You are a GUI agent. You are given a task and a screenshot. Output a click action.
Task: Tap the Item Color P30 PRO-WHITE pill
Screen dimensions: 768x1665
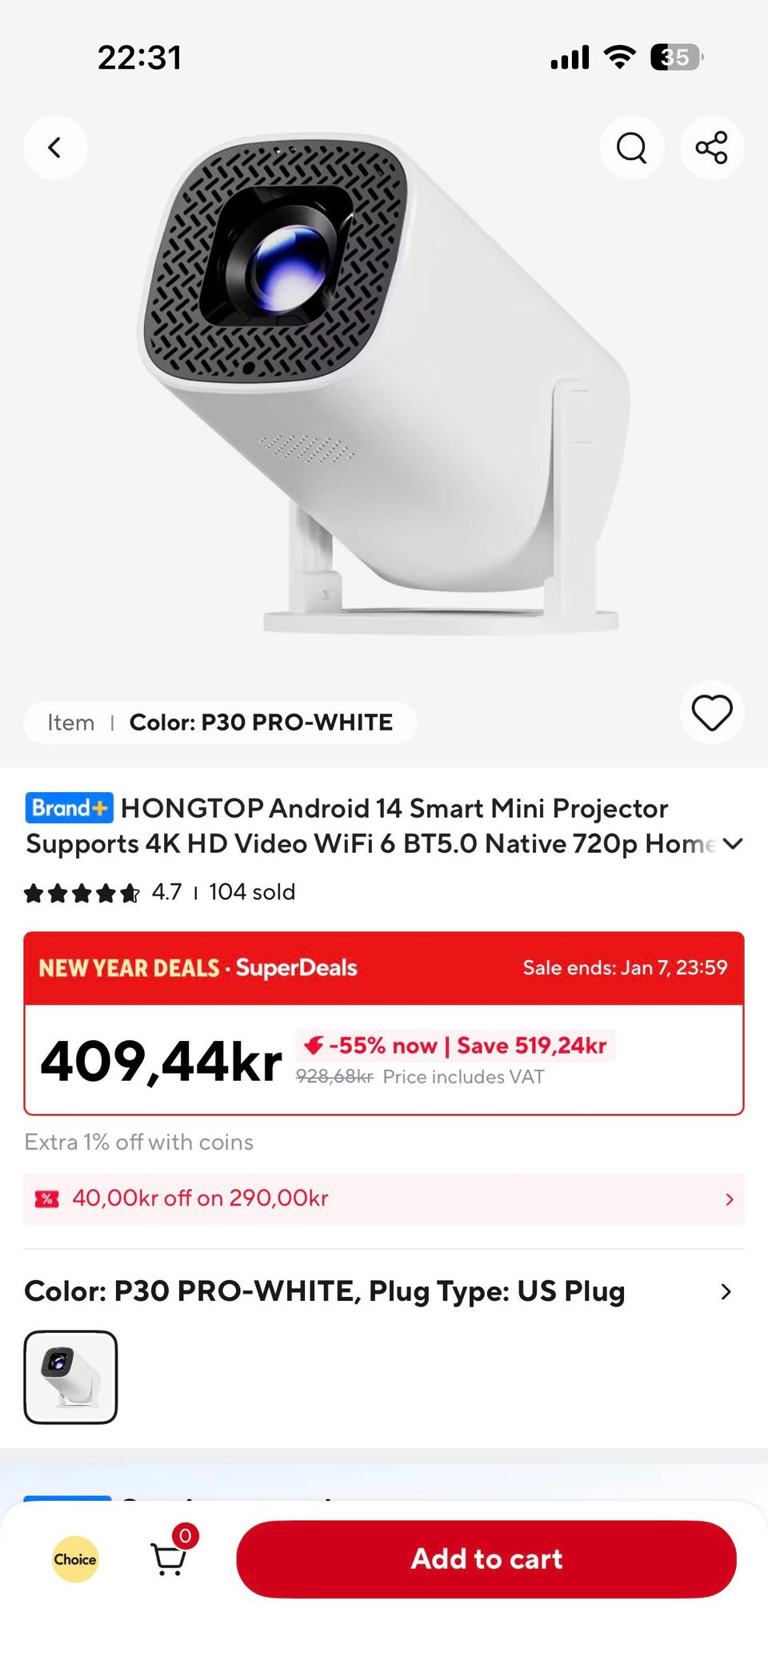[x=220, y=722]
